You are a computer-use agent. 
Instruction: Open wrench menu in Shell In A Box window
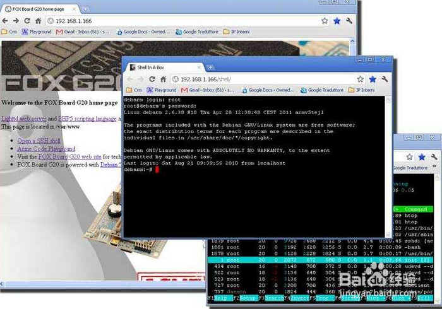[x=385, y=79]
